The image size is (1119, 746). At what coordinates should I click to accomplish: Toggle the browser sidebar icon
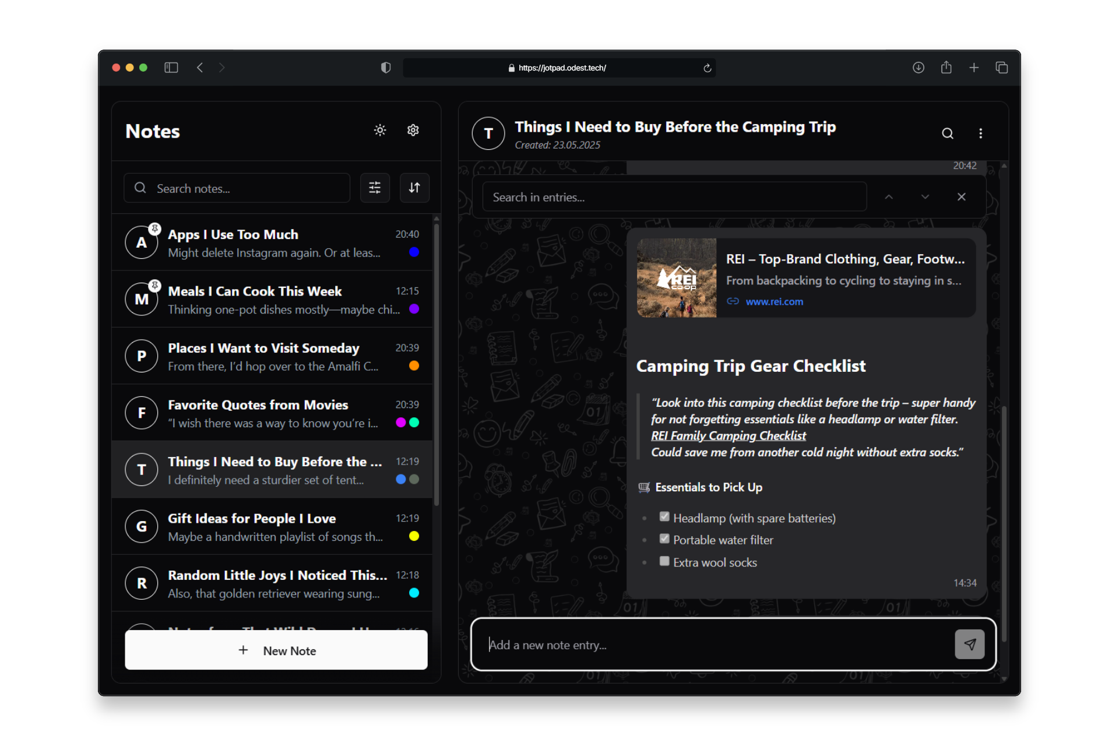tap(171, 68)
